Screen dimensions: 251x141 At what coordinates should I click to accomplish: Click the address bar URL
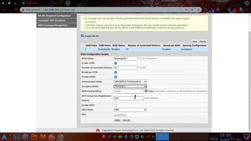click(x=59, y=10)
